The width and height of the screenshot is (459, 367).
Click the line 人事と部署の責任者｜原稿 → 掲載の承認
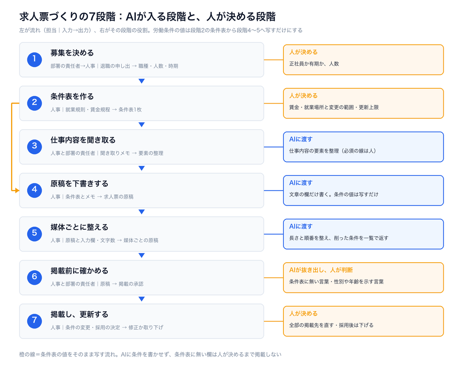click(x=97, y=284)
